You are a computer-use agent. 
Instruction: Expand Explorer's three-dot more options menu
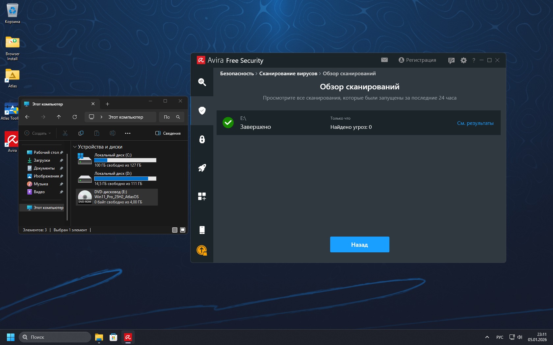point(128,133)
